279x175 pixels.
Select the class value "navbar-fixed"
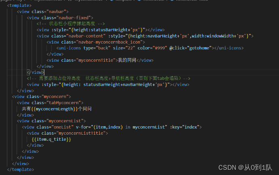coord(73,18)
